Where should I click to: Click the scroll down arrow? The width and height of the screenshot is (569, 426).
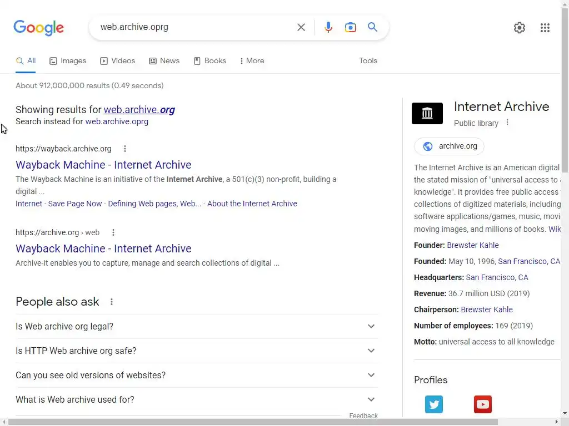[565, 413]
